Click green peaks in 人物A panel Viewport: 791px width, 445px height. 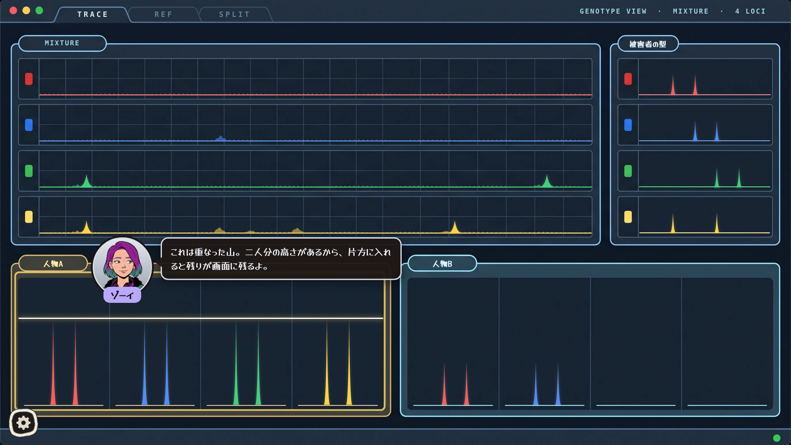247,363
